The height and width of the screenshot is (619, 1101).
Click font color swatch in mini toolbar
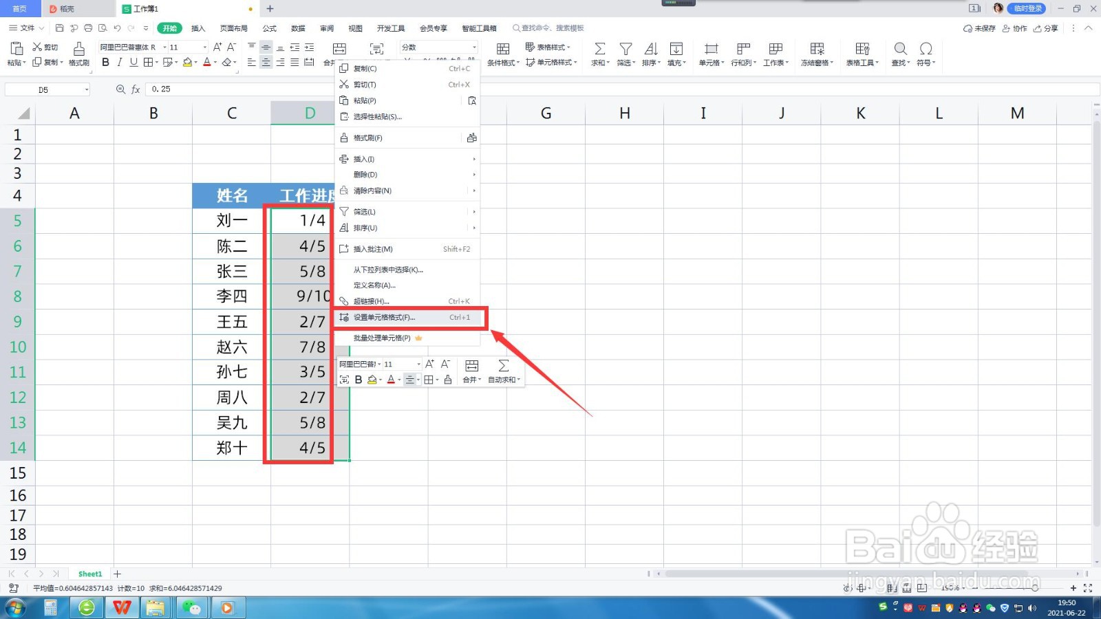click(391, 380)
